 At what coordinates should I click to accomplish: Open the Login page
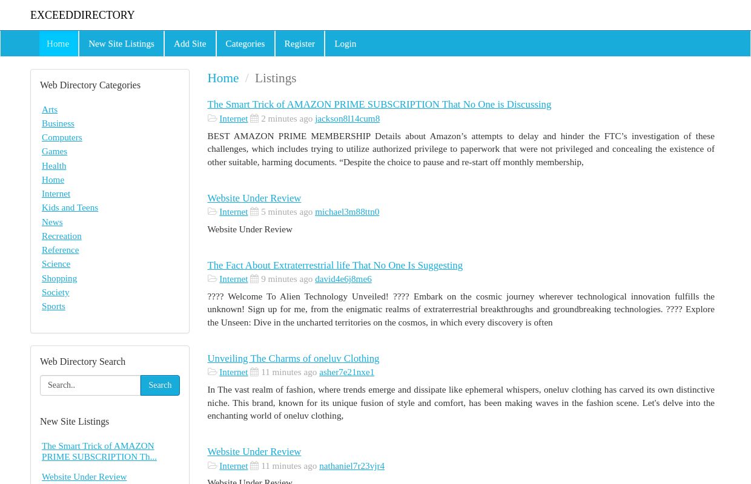pyautogui.click(x=345, y=44)
